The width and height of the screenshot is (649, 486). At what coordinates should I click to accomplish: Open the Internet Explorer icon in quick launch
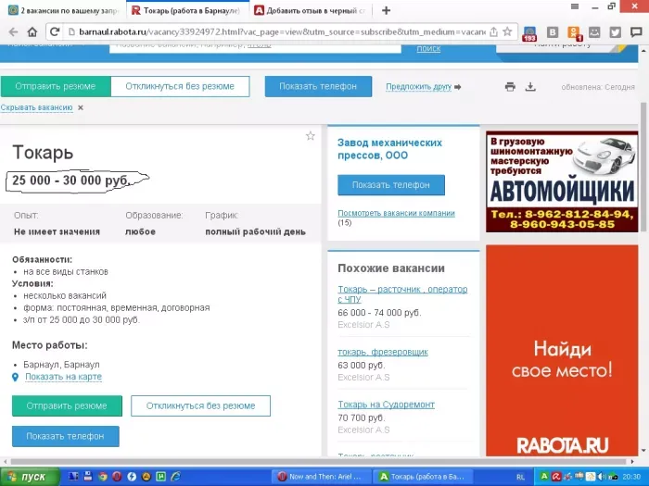point(175,477)
